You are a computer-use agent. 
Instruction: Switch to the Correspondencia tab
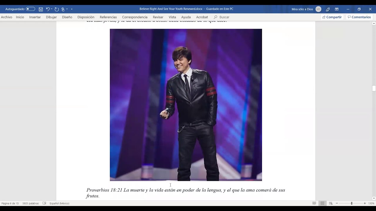click(x=135, y=17)
